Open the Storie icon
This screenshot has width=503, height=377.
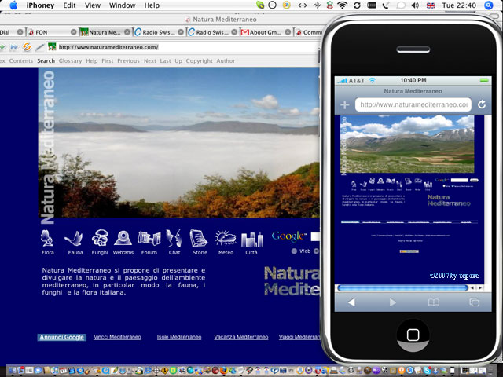(198, 238)
